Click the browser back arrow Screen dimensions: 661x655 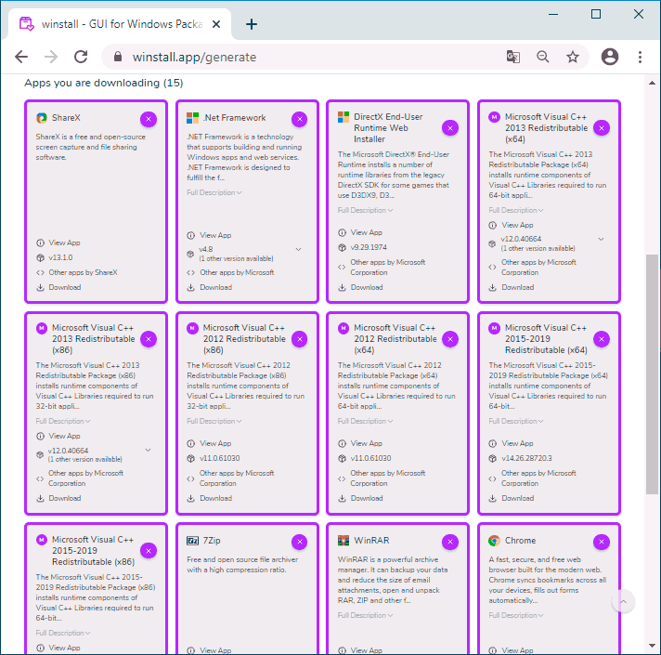(x=21, y=57)
